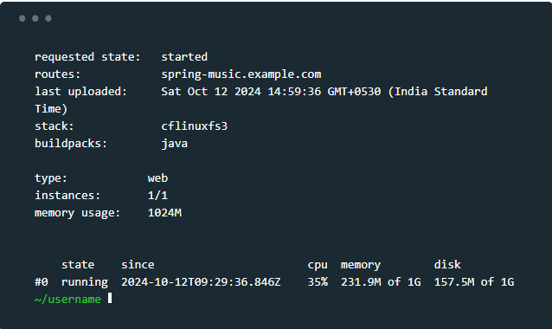Screen dimensions: 552x329
Task: Click the 'state' column header
Action: [78, 265]
